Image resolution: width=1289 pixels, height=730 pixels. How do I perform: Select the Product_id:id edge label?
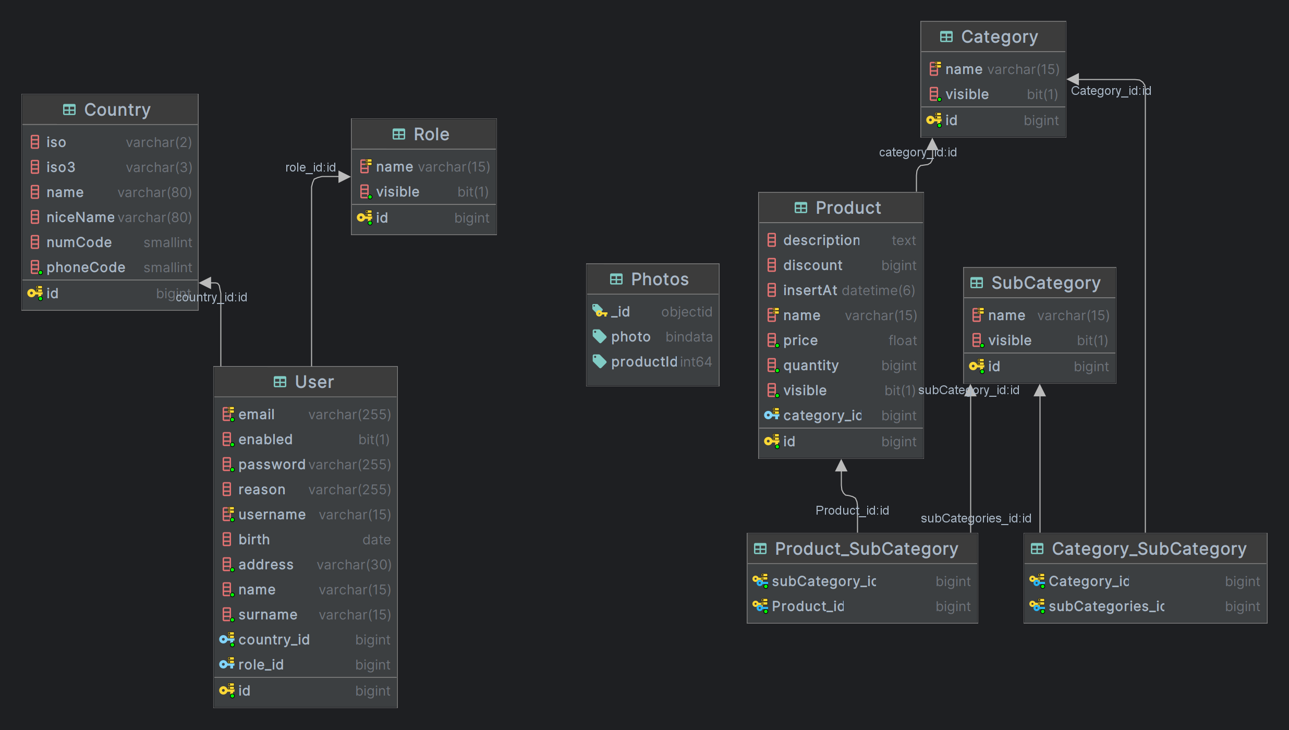(852, 510)
